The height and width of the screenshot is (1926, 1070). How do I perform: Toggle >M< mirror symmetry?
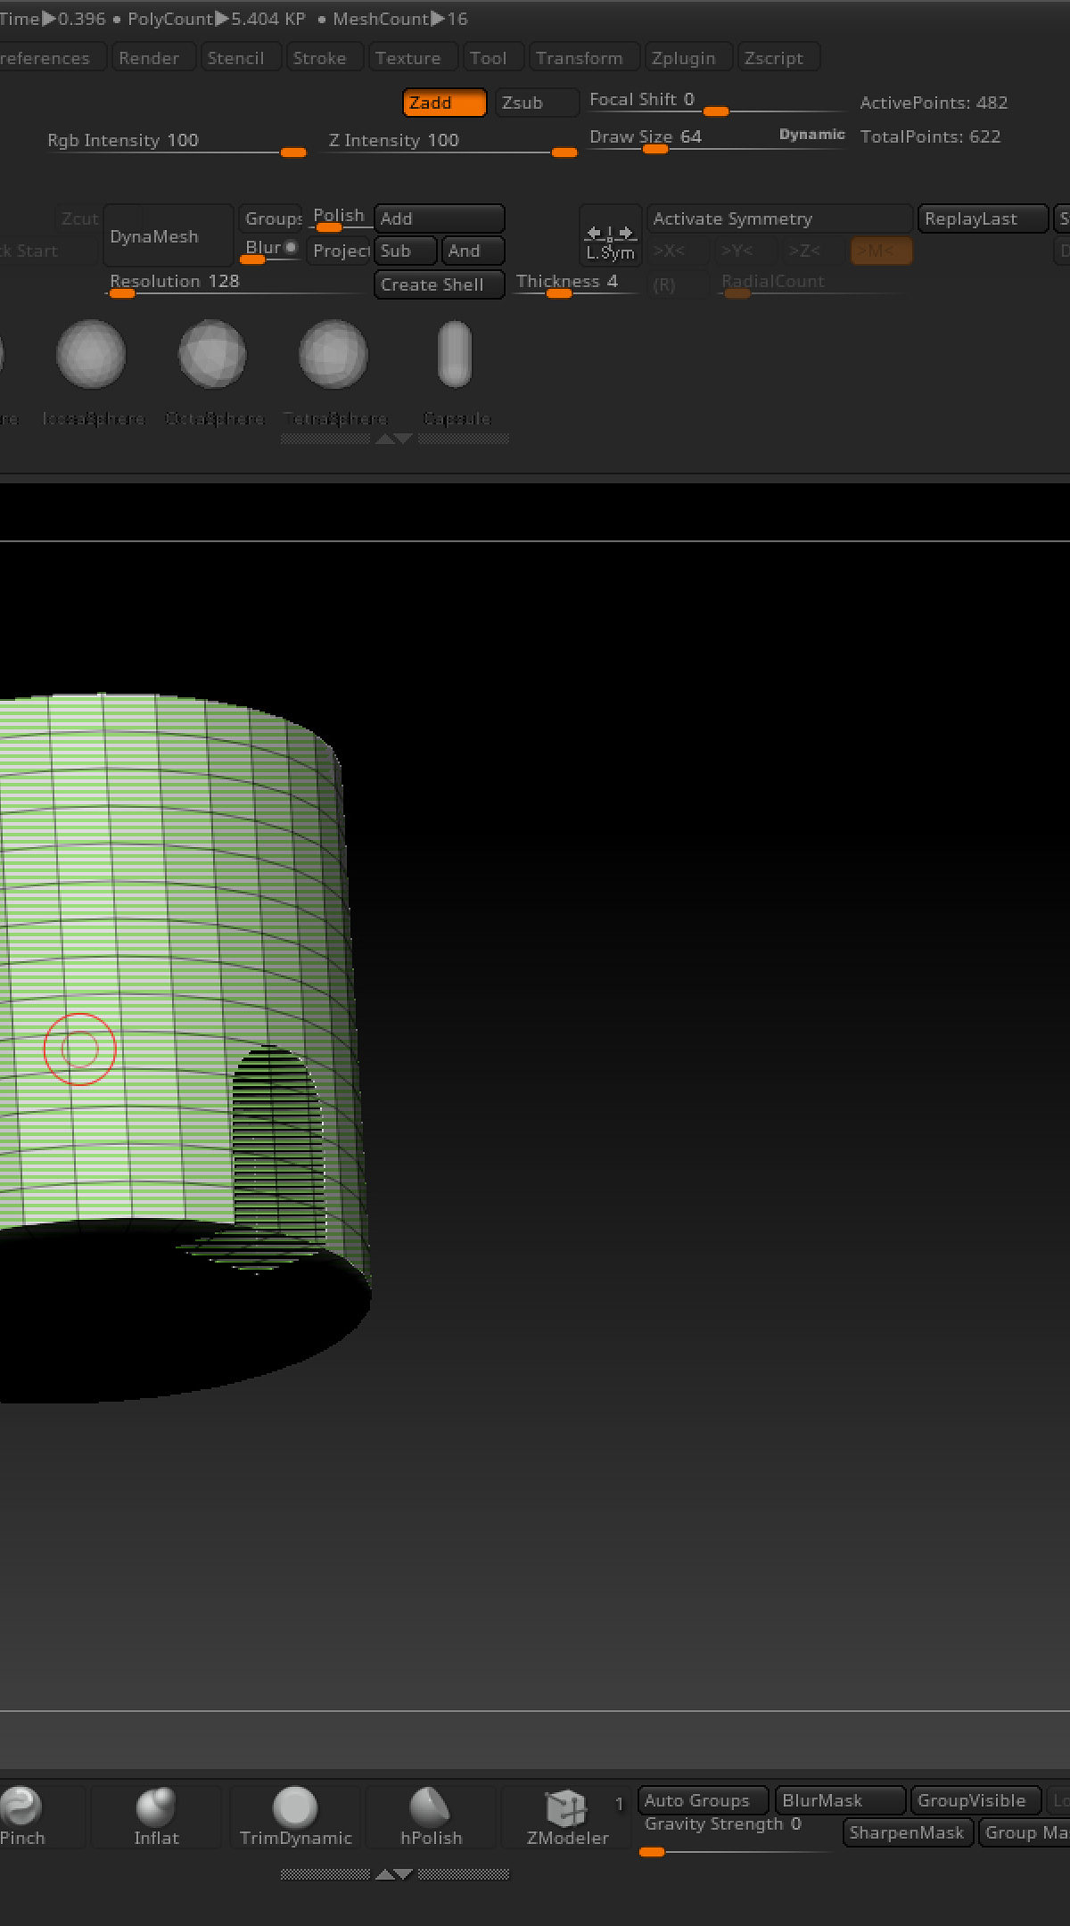[x=881, y=251]
